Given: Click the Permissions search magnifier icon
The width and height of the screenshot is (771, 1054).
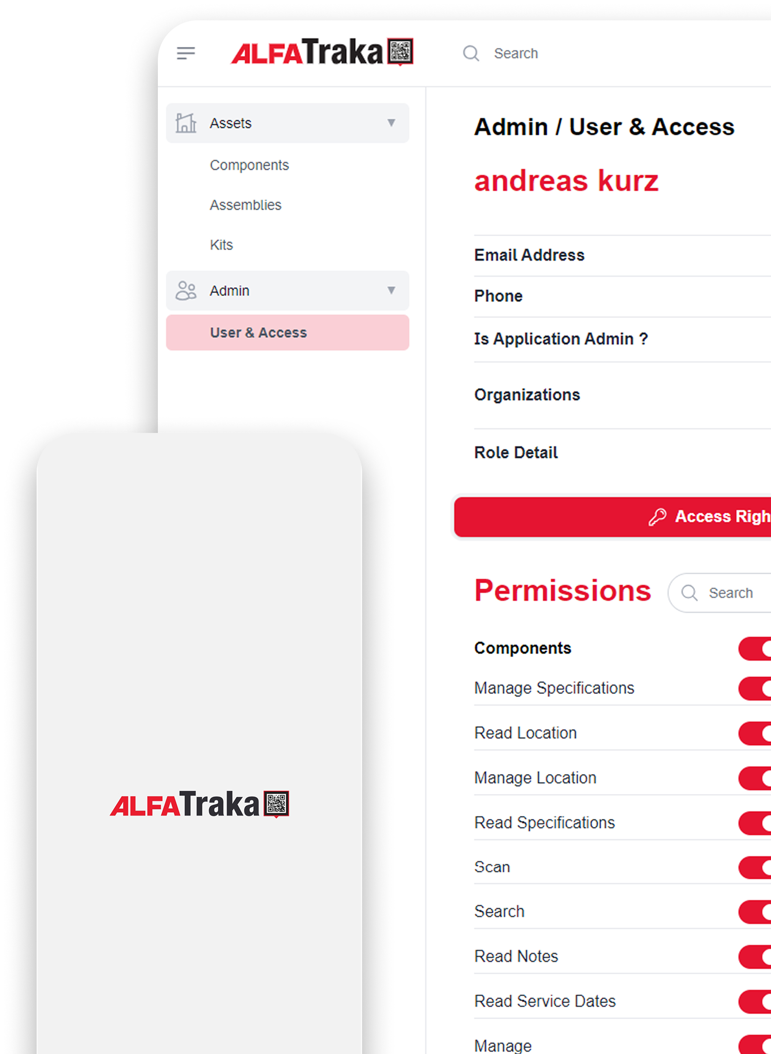Looking at the screenshot, I should 689,593.
